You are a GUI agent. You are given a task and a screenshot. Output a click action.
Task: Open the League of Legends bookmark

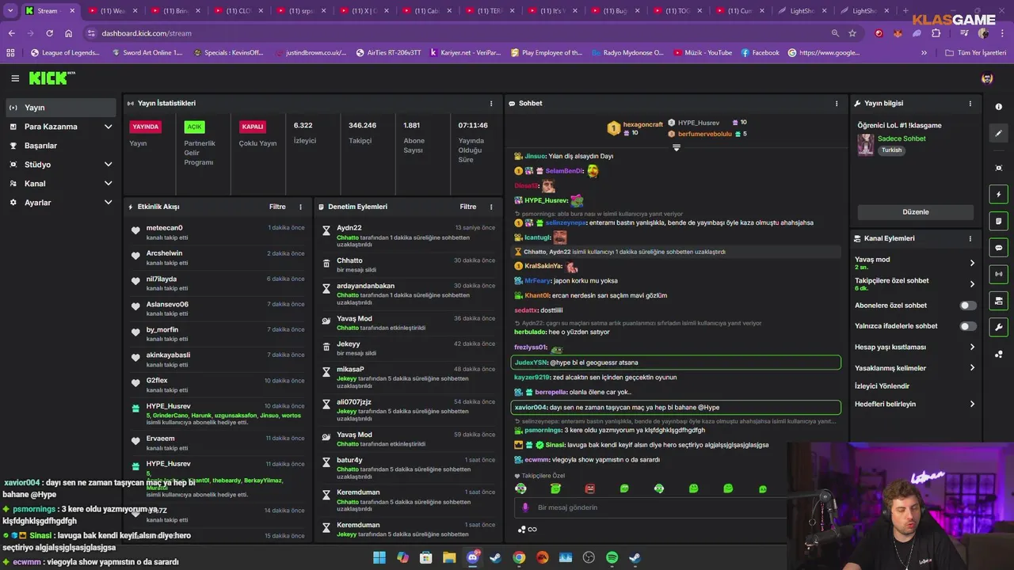[x=65, y=53]
